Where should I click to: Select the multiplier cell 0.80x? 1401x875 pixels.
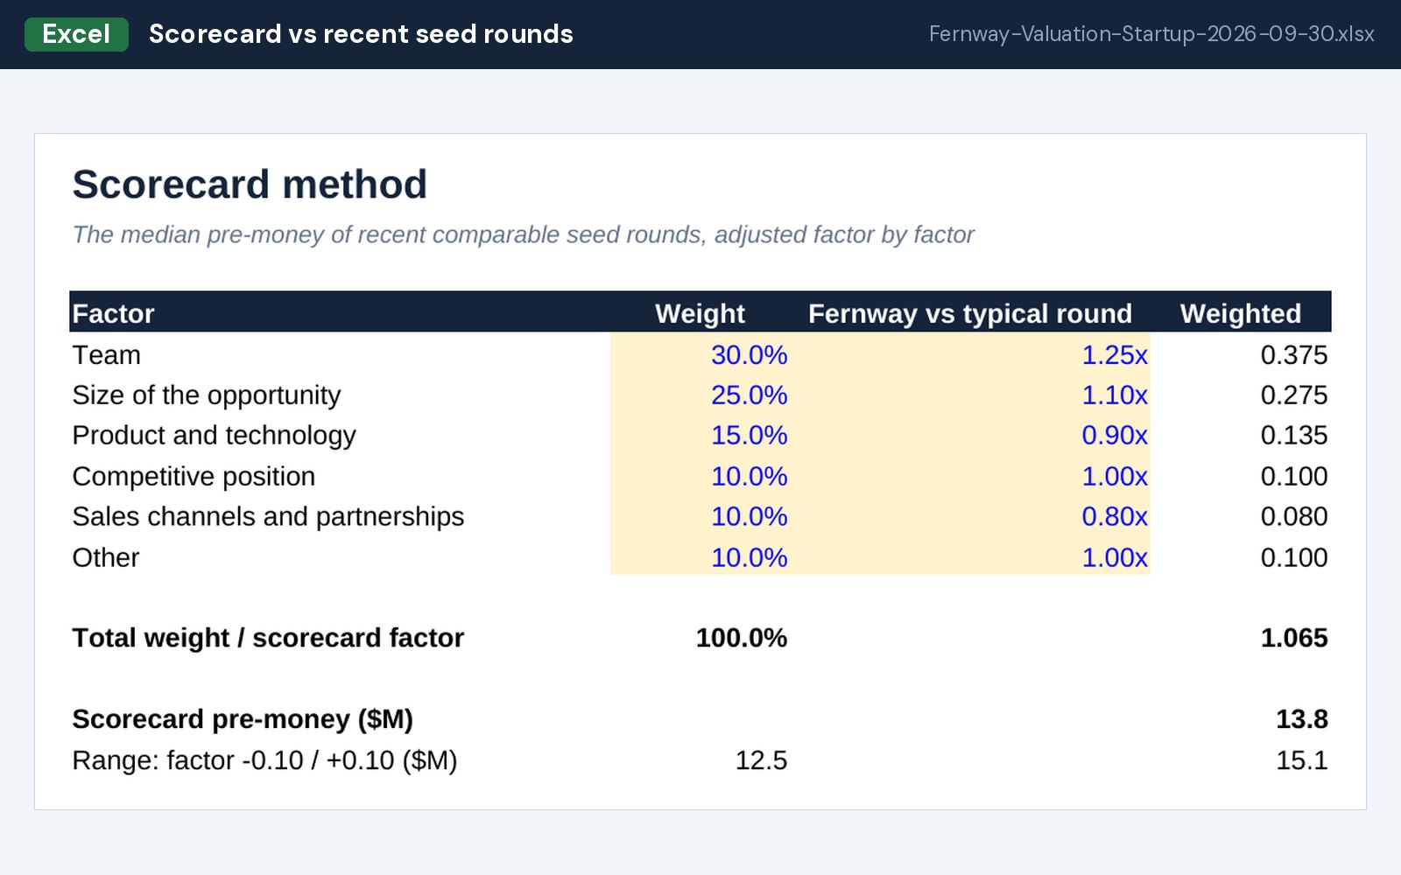1114,516
